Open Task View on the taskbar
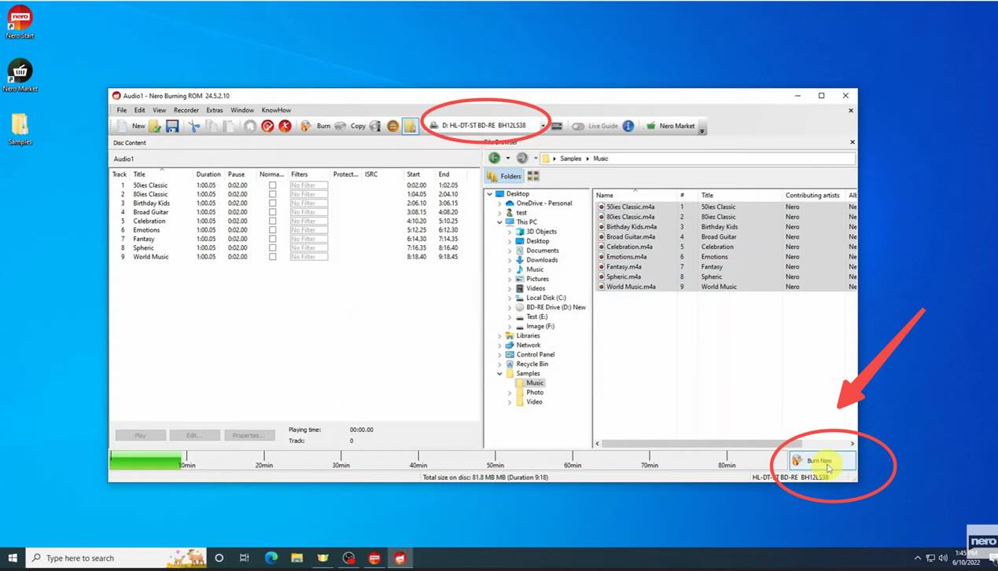 [x=245, y=558]
